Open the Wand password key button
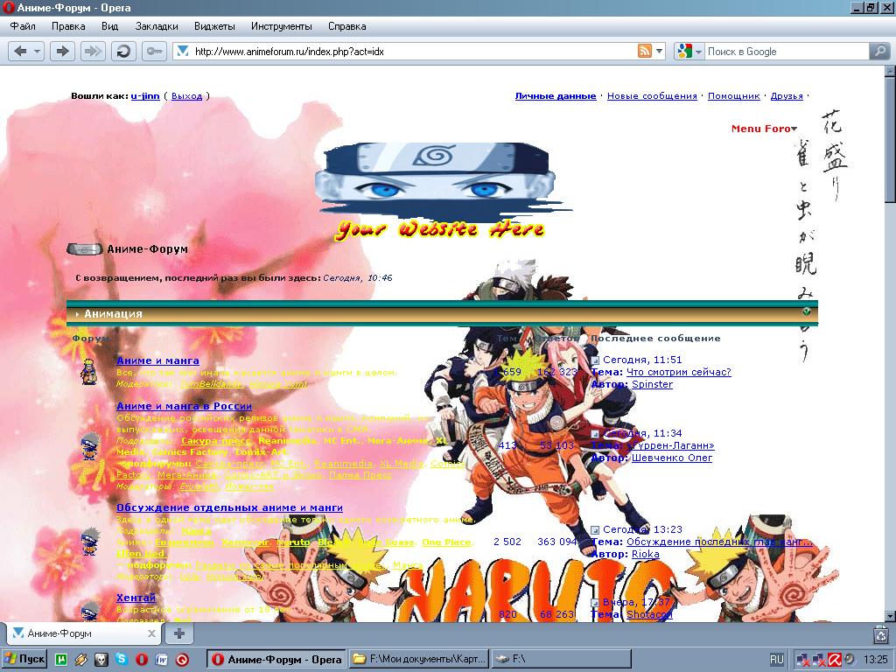Image resolution: width=896 pixels, height=672 pixels. pos(154,52)
